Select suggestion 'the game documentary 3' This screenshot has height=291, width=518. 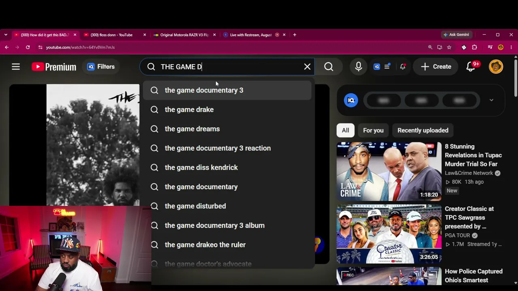coord(227,90)
